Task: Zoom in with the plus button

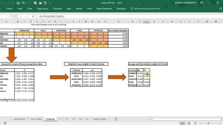Action: [220, 124]
